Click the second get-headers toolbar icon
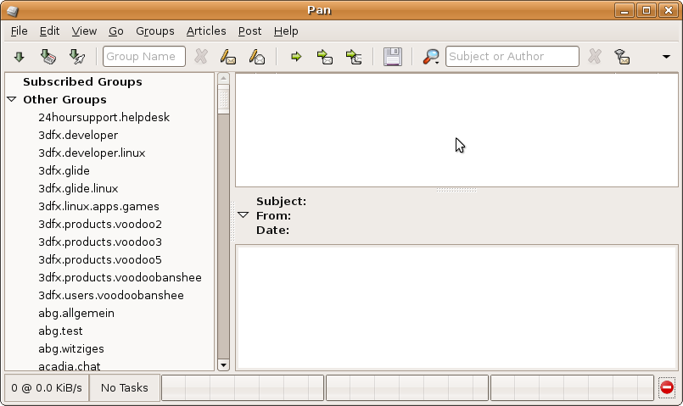 pyautogui.click(x=48, y=57)
